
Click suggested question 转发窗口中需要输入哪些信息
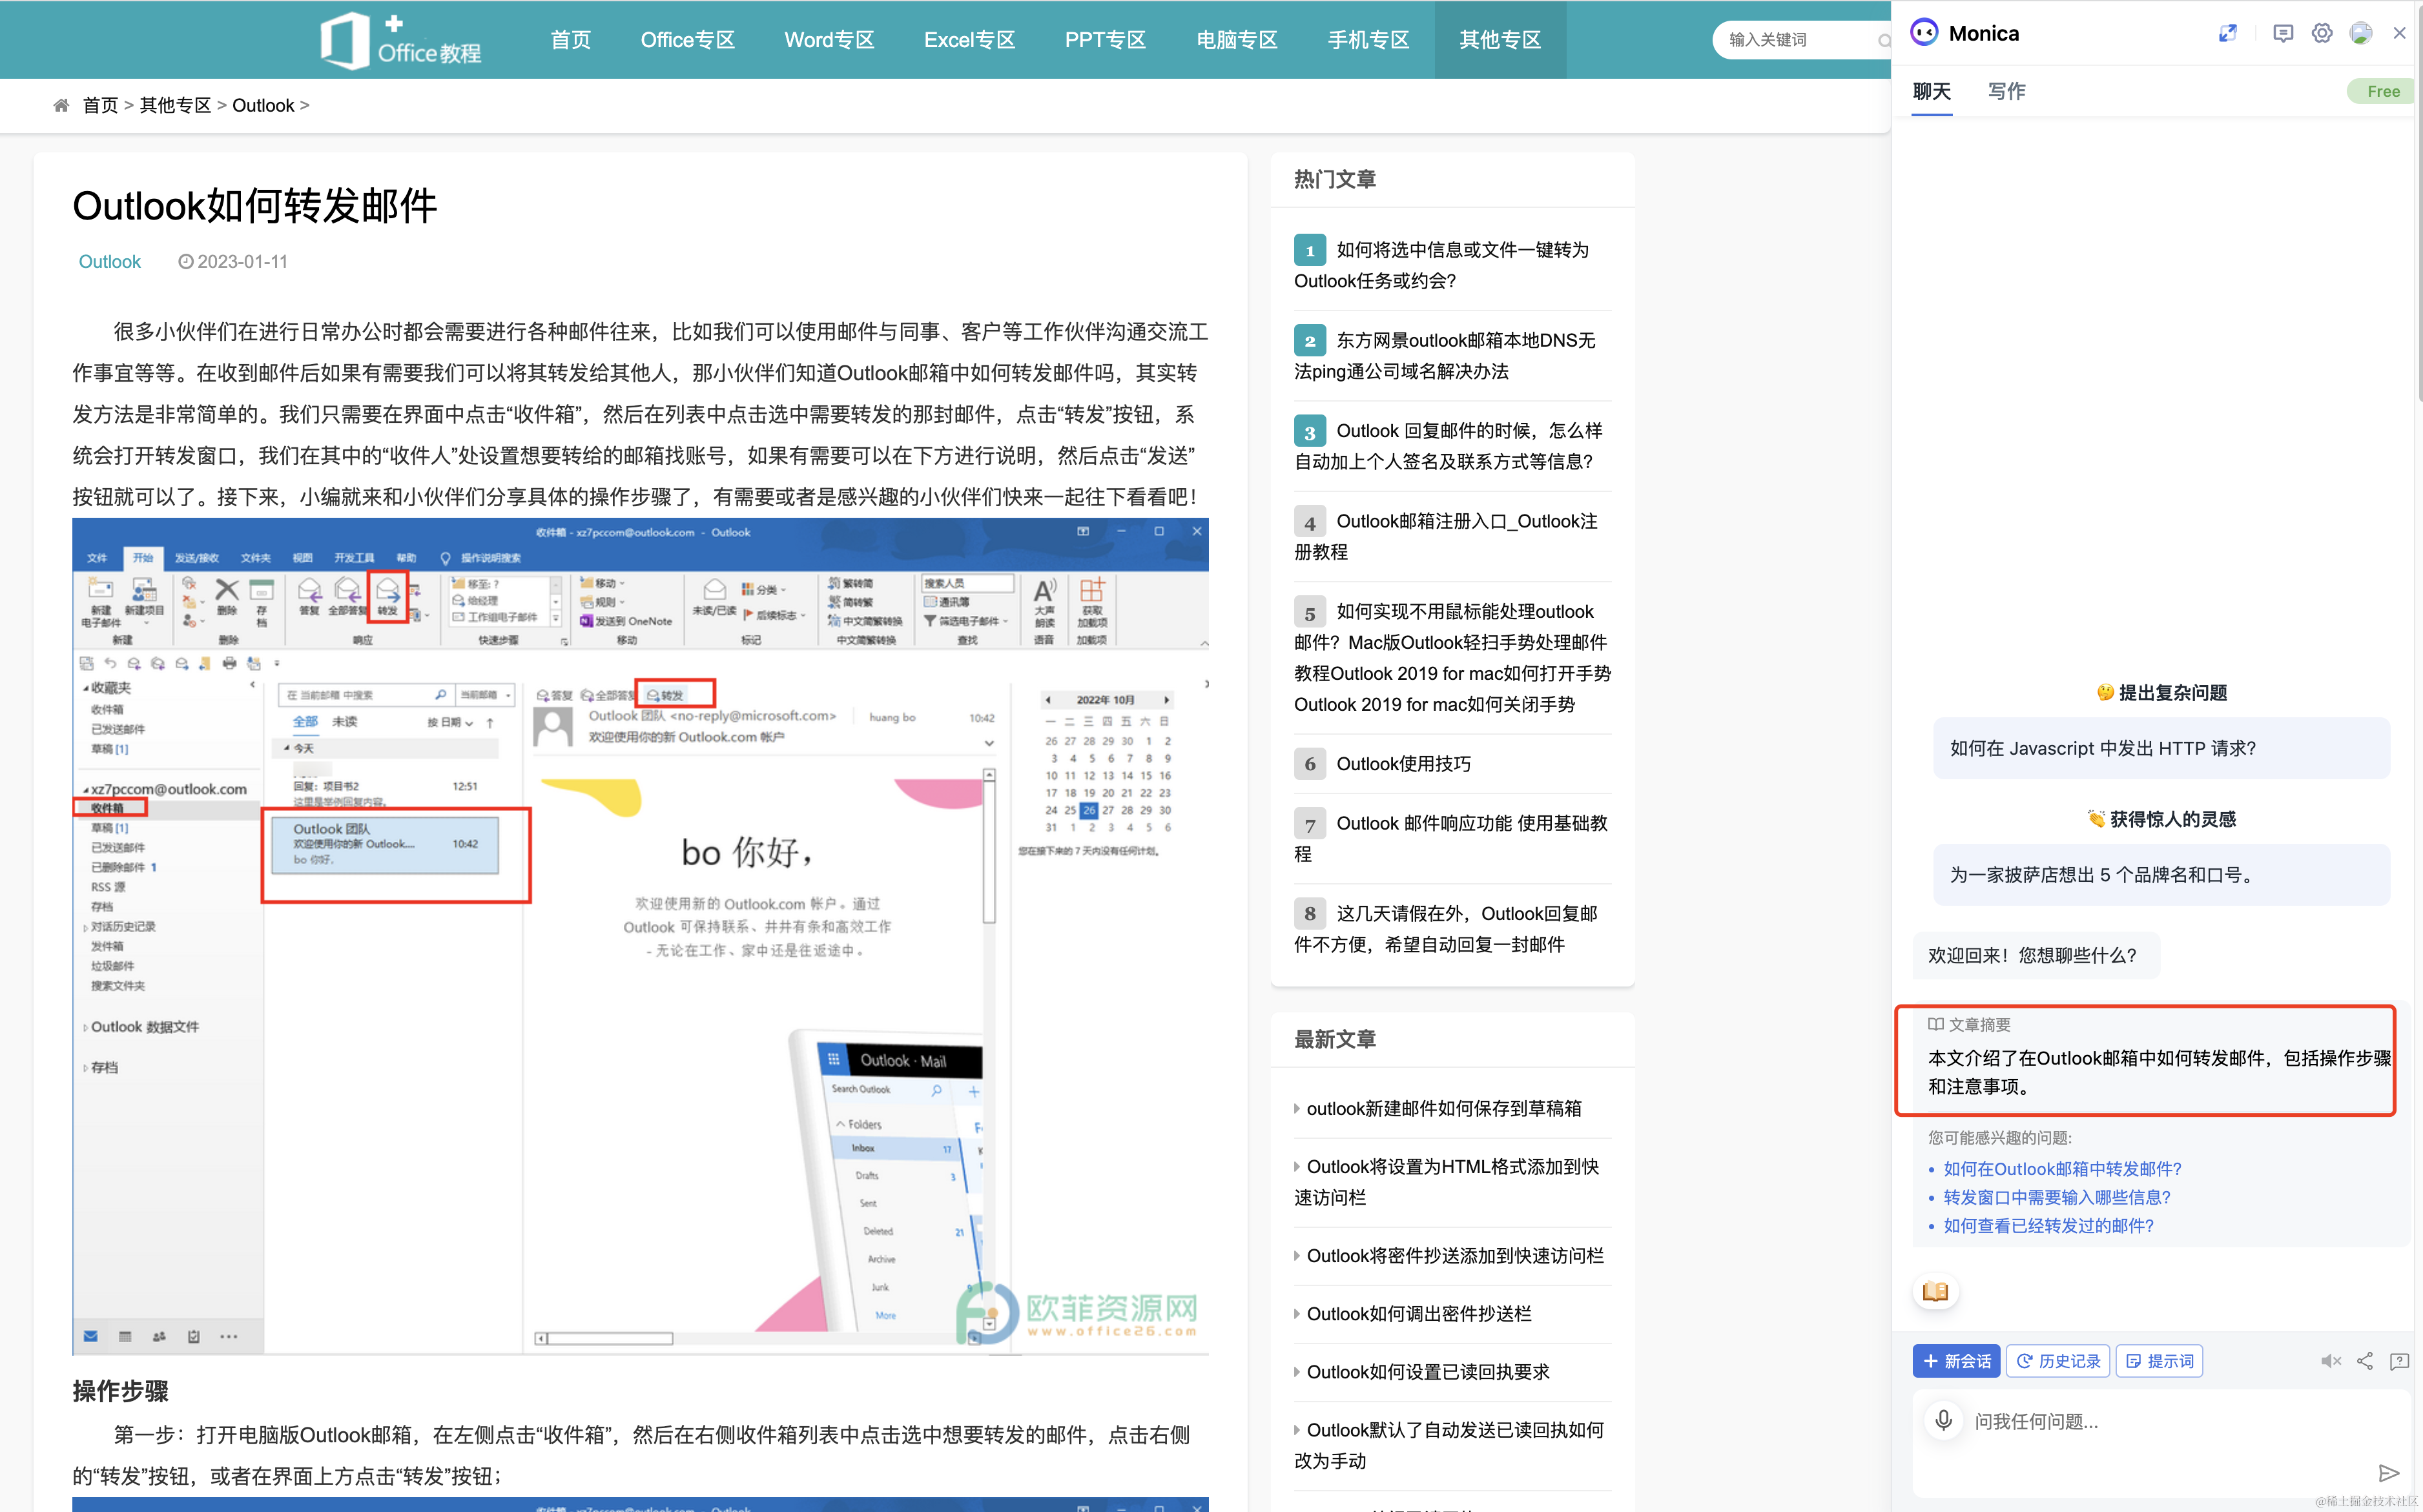click(x=2056, y=1197)
